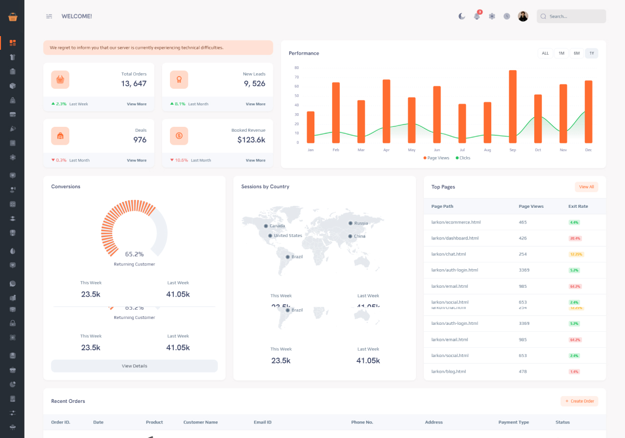
Task: Open the shopping bag orders icon in sidebar
Action: click(x=13, y=100)
